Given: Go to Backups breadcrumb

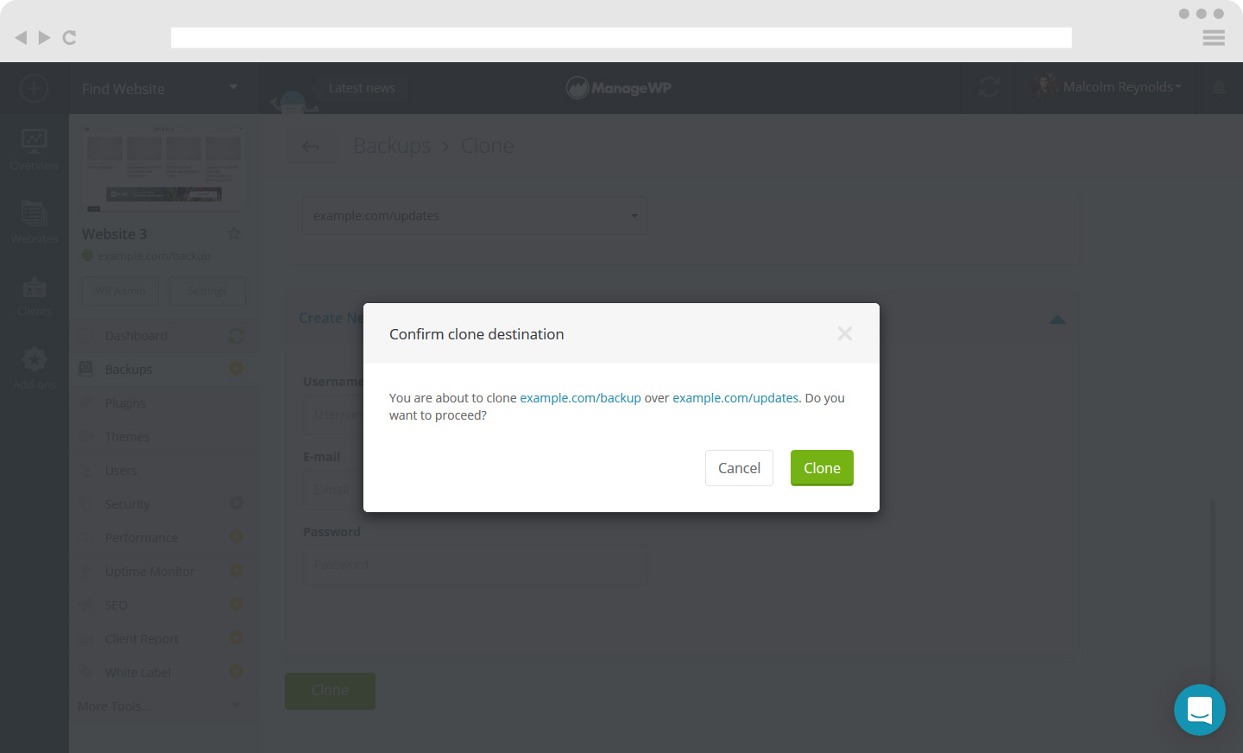Looking at the screenshot, I should click(392, 146).
